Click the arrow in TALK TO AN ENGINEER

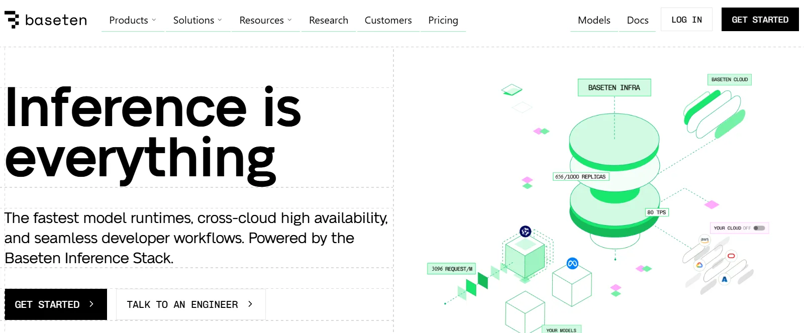[x=250, y=304]
